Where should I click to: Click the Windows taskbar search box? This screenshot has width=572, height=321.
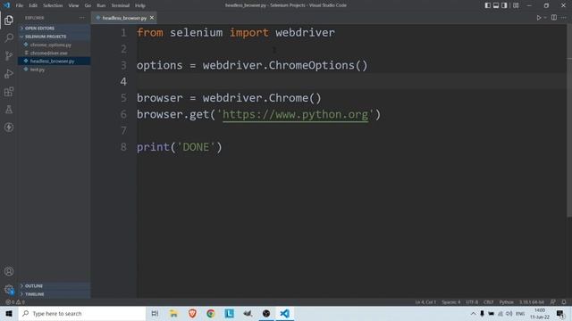pos(81,313)
